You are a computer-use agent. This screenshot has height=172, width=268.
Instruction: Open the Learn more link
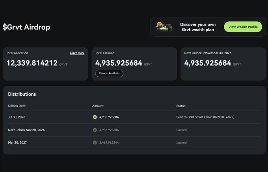click(77, 53)
